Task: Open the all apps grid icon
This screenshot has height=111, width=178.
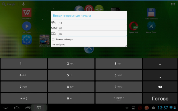Action: (x=173, y=4)
